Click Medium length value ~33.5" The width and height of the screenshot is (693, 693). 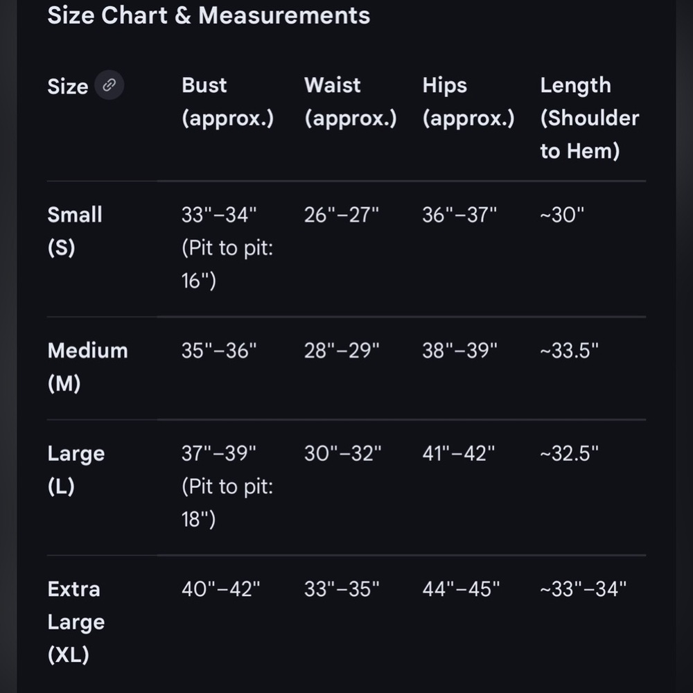pyautogui.click(x=569, y=351)
